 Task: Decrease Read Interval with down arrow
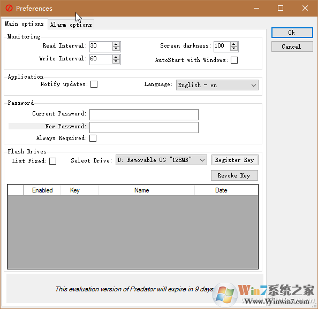click(116, 49)
